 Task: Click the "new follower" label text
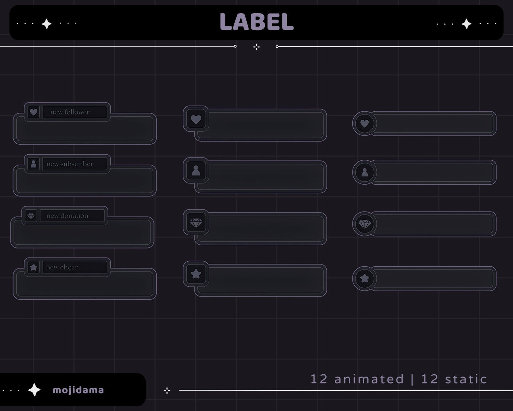coord(70,112)
